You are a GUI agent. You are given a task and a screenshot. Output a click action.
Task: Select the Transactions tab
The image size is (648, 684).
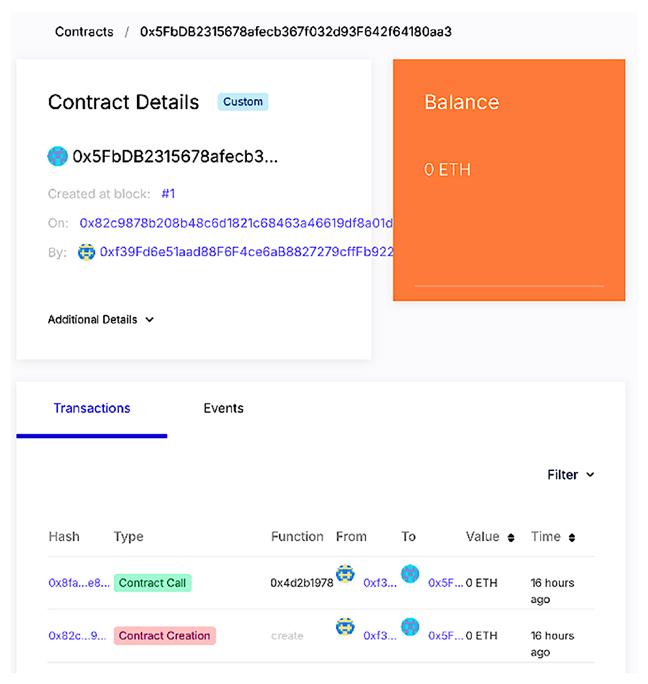tap(92, 408)
